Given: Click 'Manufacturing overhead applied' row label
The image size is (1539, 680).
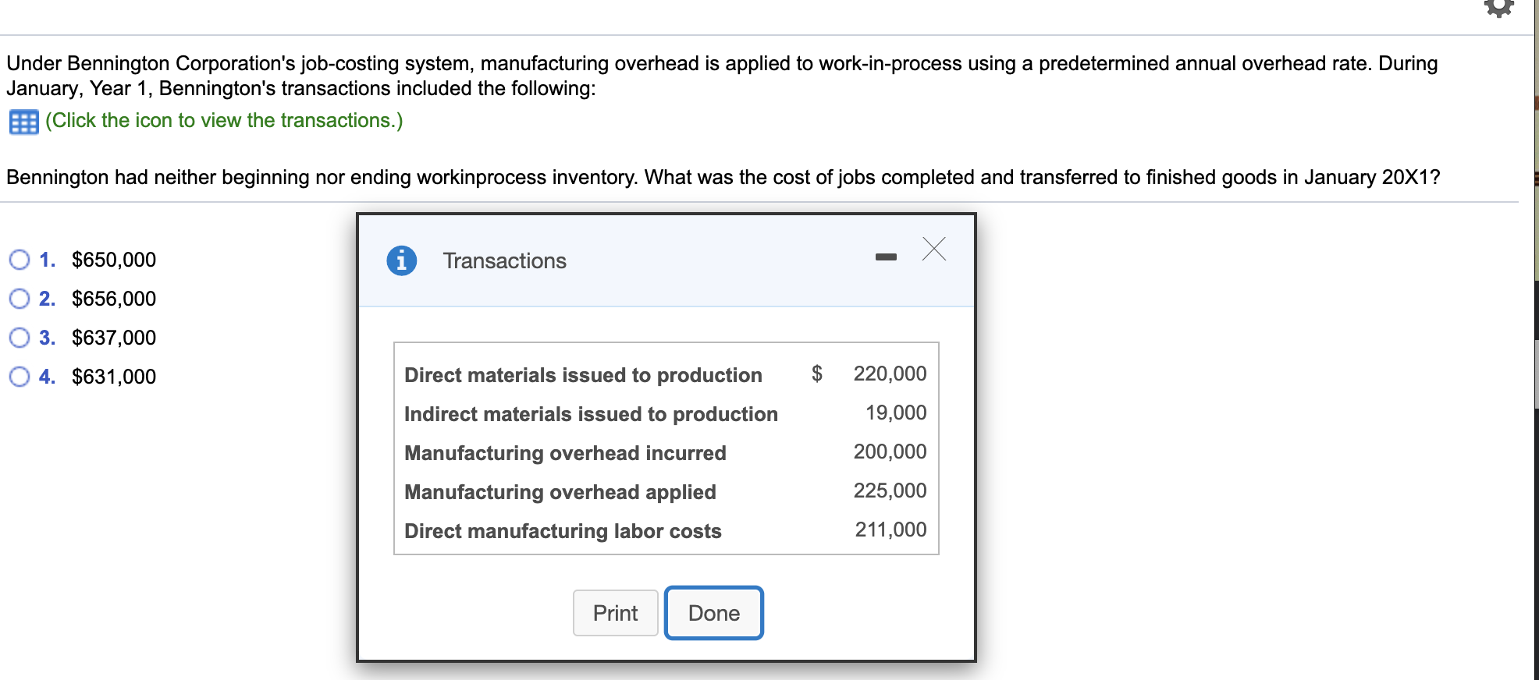Looking at the screenshot, I should [560, 492].
